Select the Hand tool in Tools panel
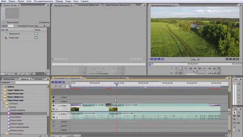 point(234,130)
